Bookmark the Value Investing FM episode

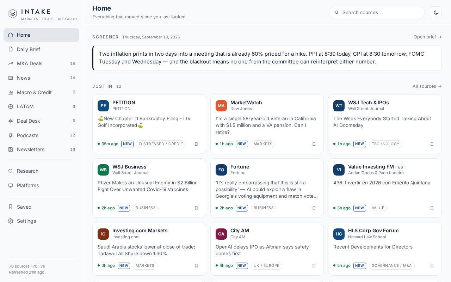tap(432, 208)
